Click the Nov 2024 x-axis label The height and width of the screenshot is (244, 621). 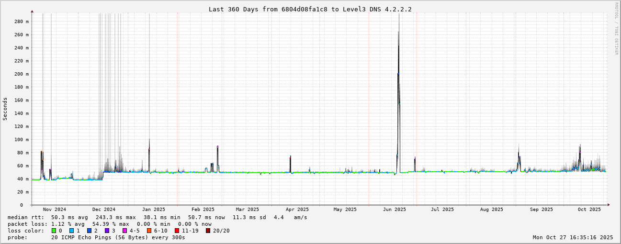point(55,210)
